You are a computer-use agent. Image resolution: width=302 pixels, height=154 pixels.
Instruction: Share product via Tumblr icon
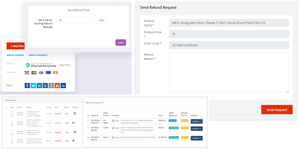[45, 85]
